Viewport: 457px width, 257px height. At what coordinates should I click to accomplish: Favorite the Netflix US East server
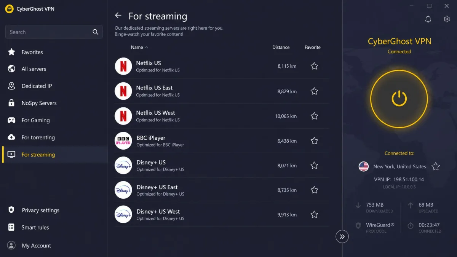pos(314,91)
